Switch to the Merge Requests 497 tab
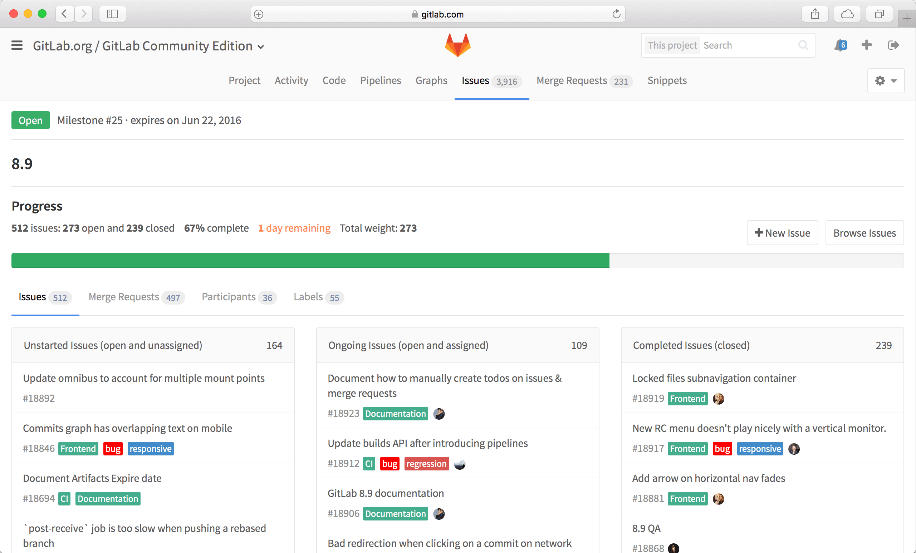Viewport: 916px width, 553px height. (136, 297)
